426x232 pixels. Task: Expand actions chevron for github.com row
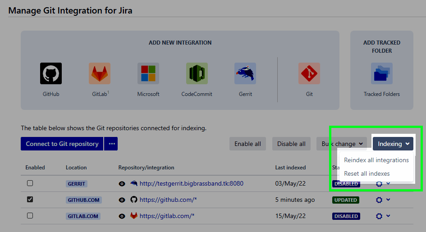click(388, 200)
